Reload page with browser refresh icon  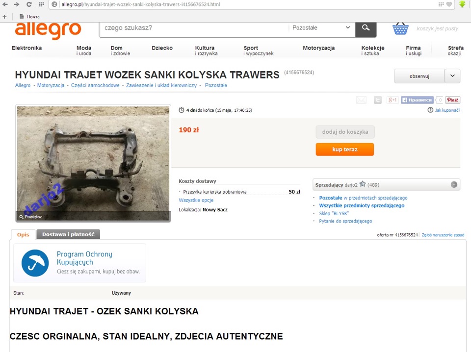coord(29,4)
